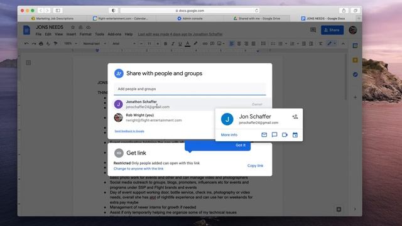
Task: Click the clear formatting icon
Action: (x=320, y=43)
